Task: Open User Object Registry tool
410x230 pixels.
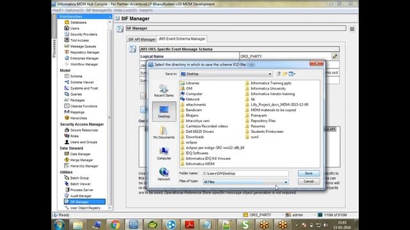Action: point(85,208)
